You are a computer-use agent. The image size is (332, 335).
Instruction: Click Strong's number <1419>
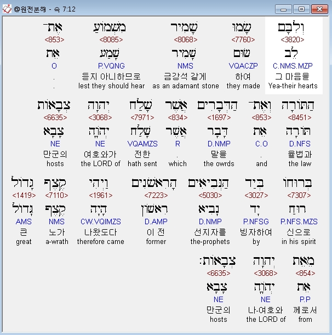[24, 195]
